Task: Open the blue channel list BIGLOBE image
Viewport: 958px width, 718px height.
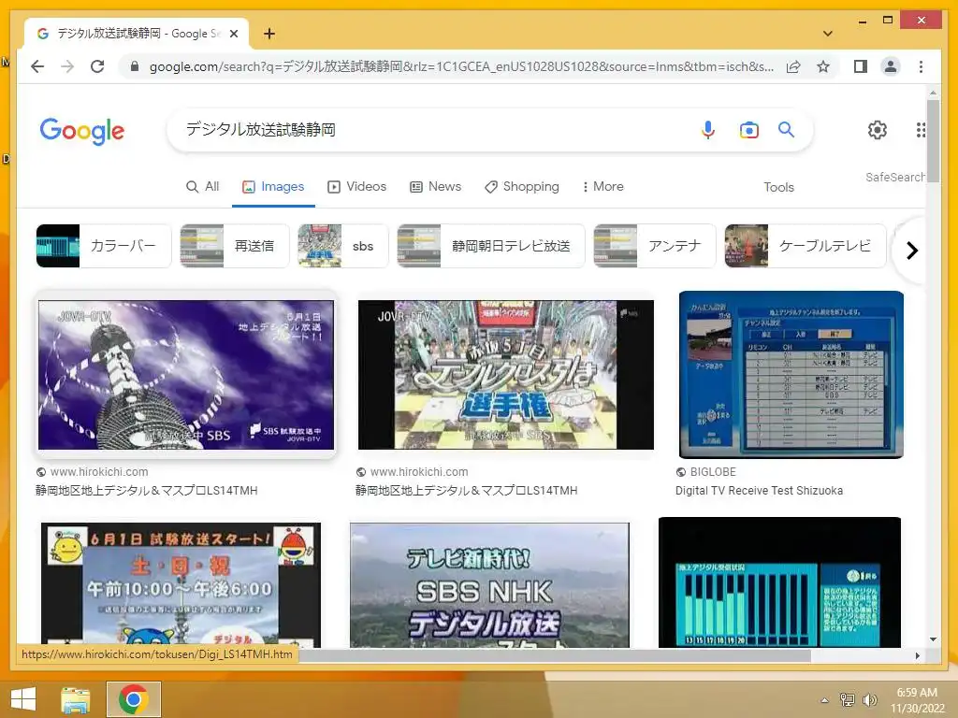Action: 791,374
